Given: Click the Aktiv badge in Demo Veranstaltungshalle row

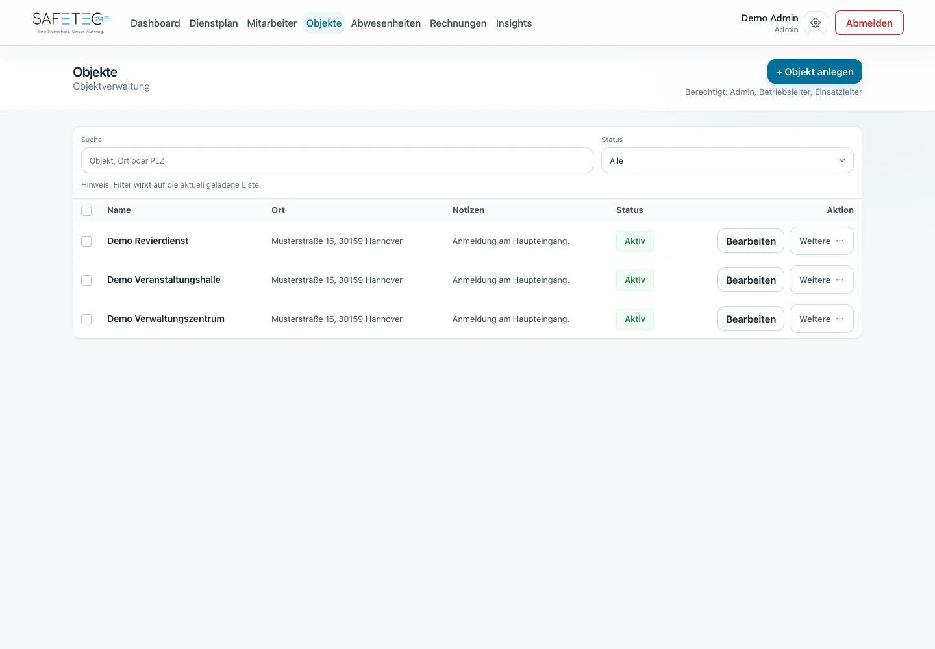Looking at the screenshot, I should pyautogui.click(x=635, y=280).
